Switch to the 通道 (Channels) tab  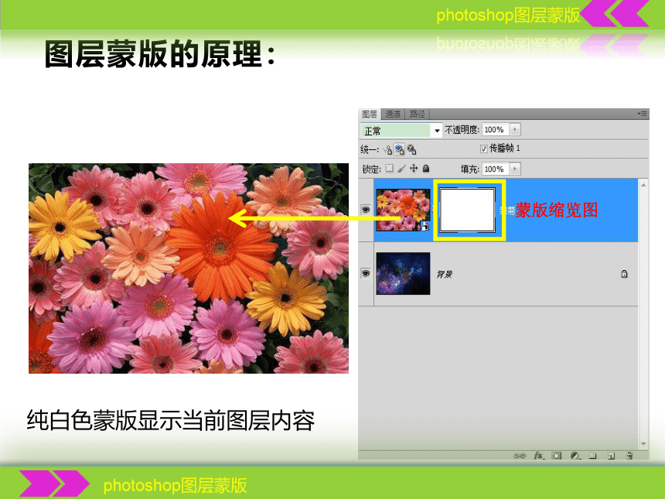click(393, 114)
